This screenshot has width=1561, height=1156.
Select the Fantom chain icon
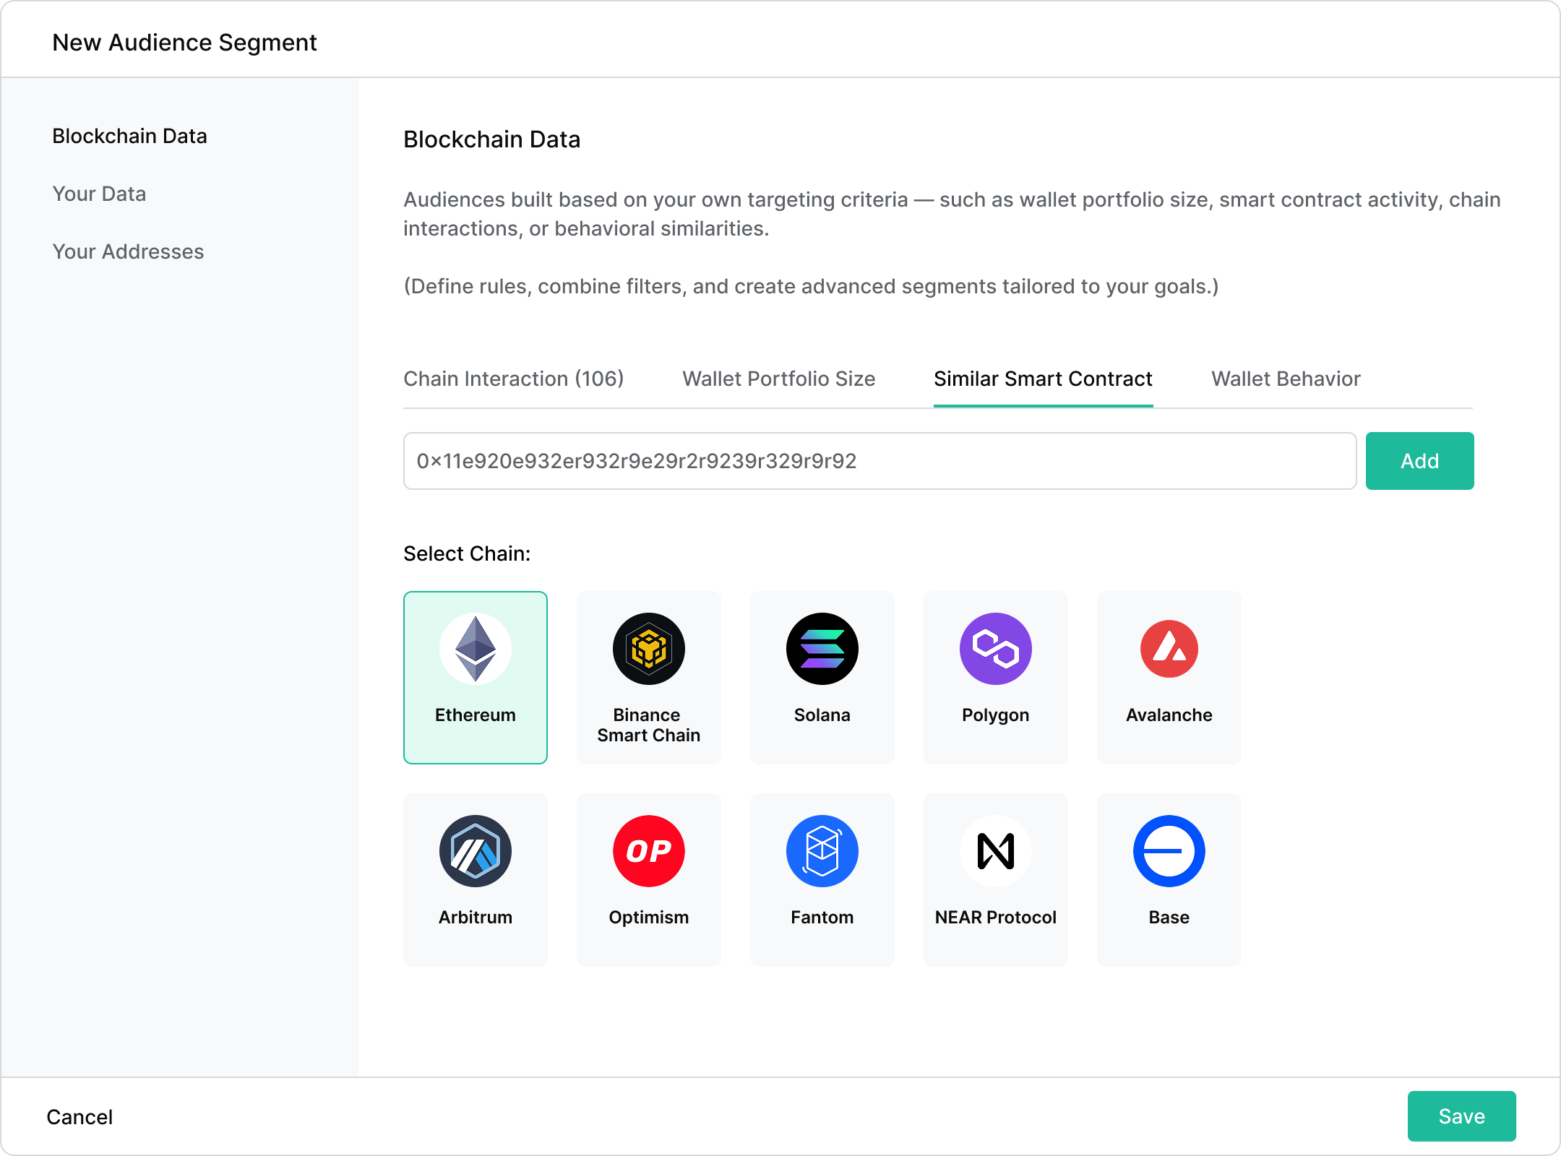pos(822,851)
